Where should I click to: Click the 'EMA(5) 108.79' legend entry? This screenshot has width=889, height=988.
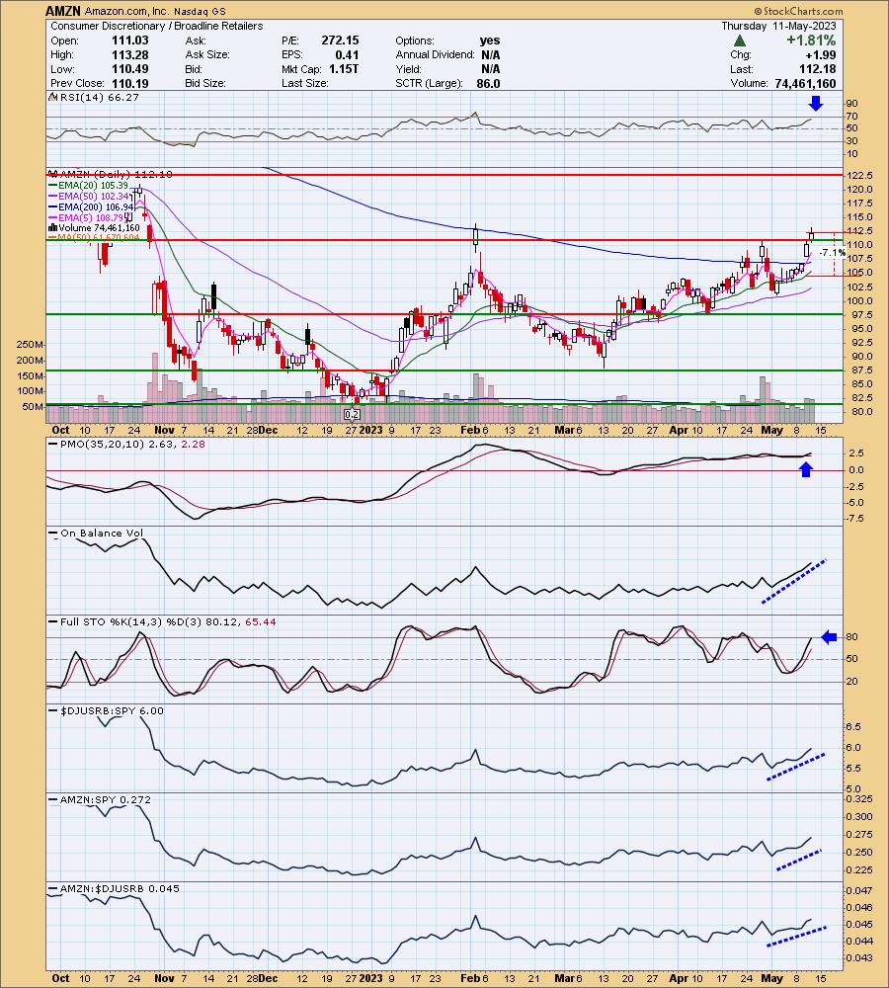(x=91, y=217)
